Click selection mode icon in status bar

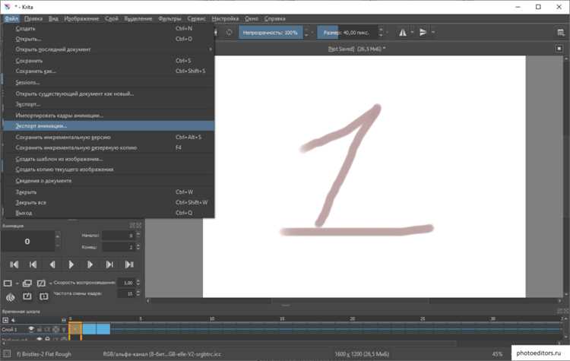[x=7, y=353]
